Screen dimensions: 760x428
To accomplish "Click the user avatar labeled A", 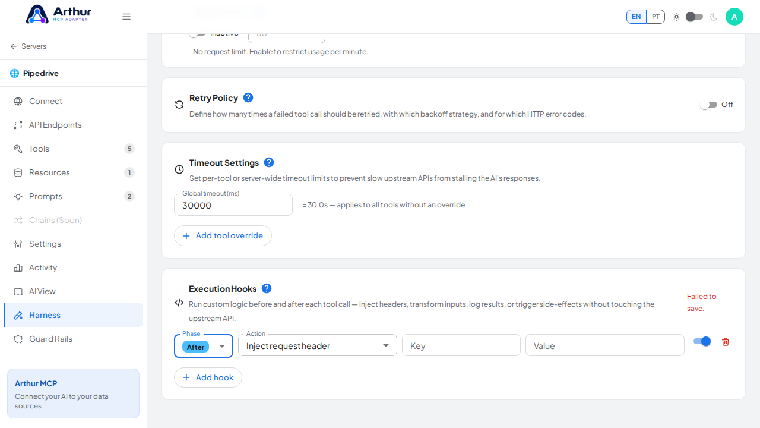I will point(734,17).
